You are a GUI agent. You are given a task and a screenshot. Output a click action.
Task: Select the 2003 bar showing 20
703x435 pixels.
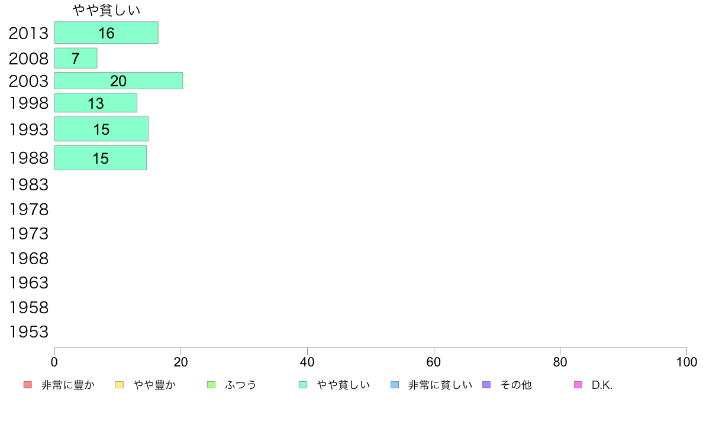118,80
